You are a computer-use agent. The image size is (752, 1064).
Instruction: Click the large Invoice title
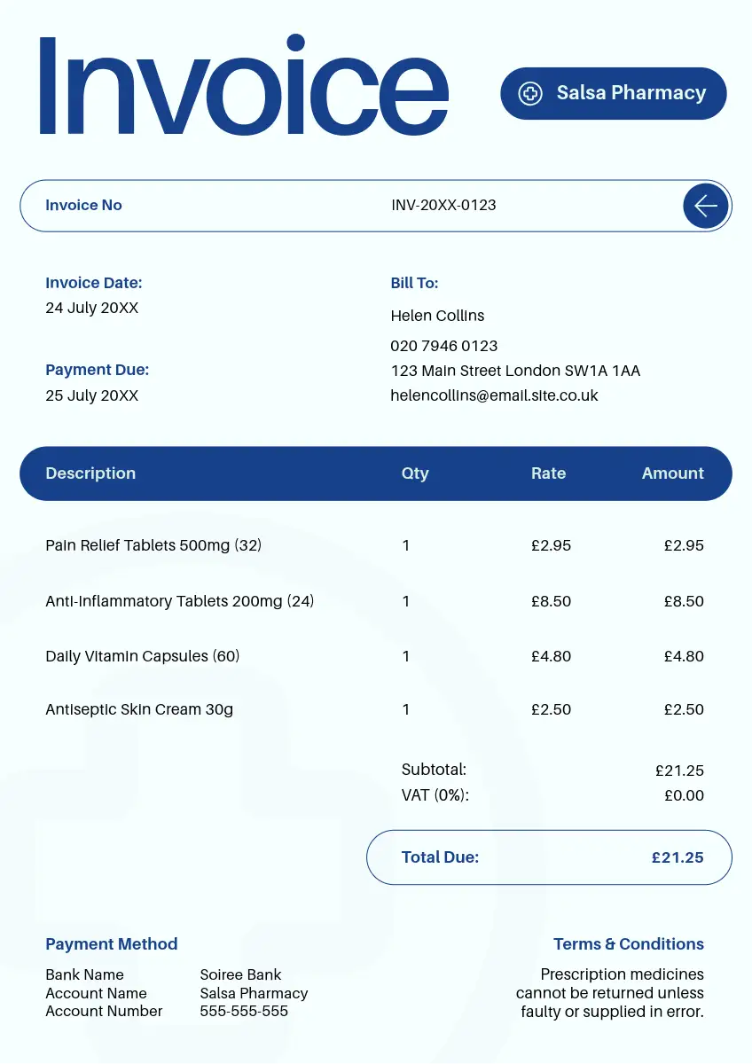[242, 86]
